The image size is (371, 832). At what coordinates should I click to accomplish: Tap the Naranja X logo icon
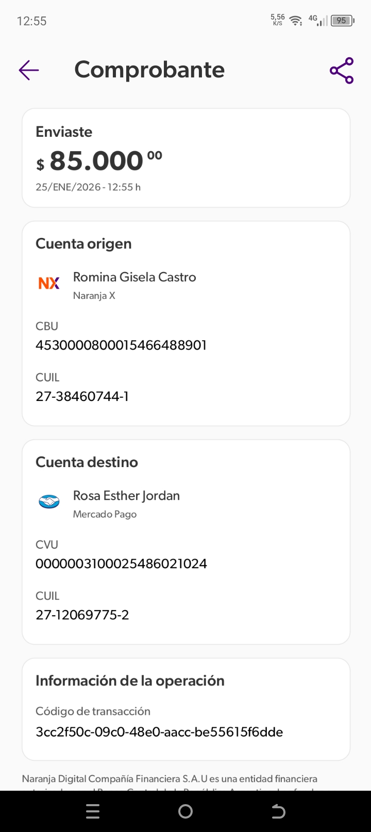tap(49, 283)
